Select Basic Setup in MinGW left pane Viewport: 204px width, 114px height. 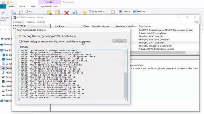(x=19, y=25)
